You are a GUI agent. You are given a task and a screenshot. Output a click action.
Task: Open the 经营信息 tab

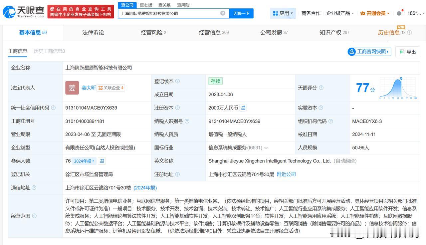(x=214, y=32)
